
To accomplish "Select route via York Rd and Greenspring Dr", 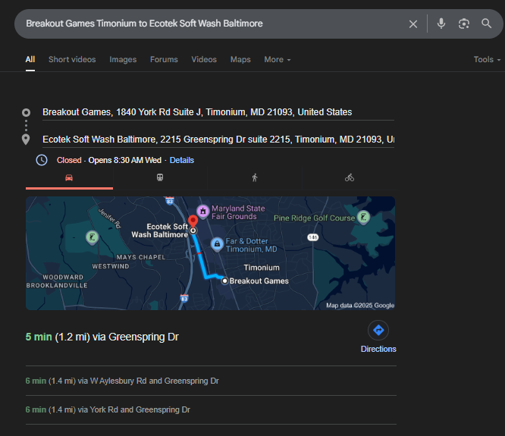I will [108, 409].
